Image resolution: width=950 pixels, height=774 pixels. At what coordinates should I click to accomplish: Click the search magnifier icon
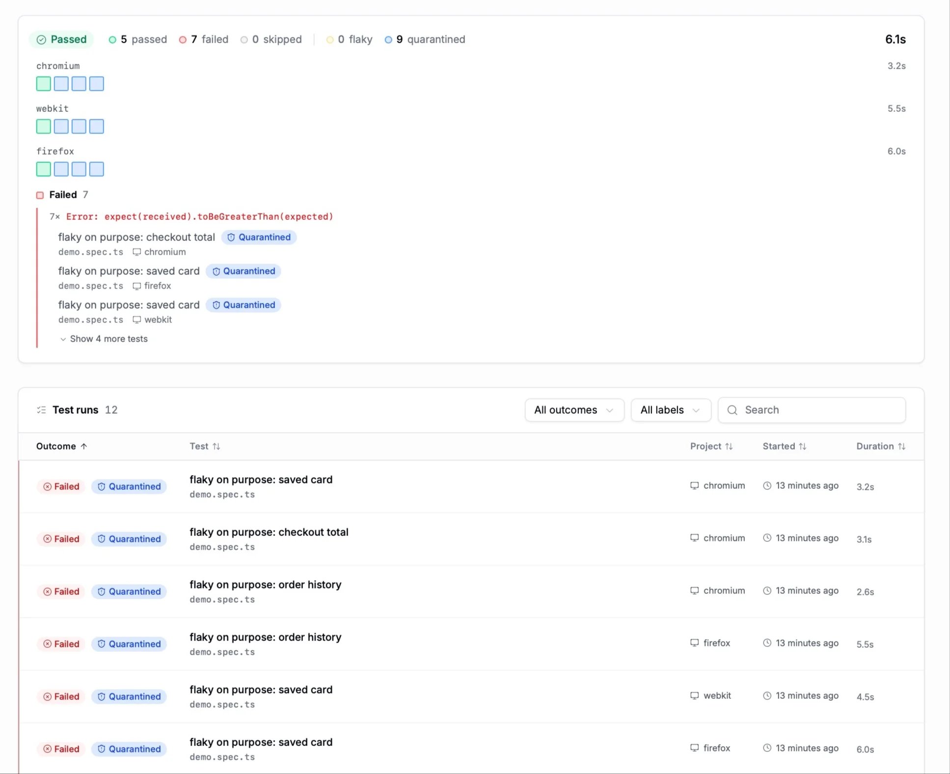click(732, 410)
